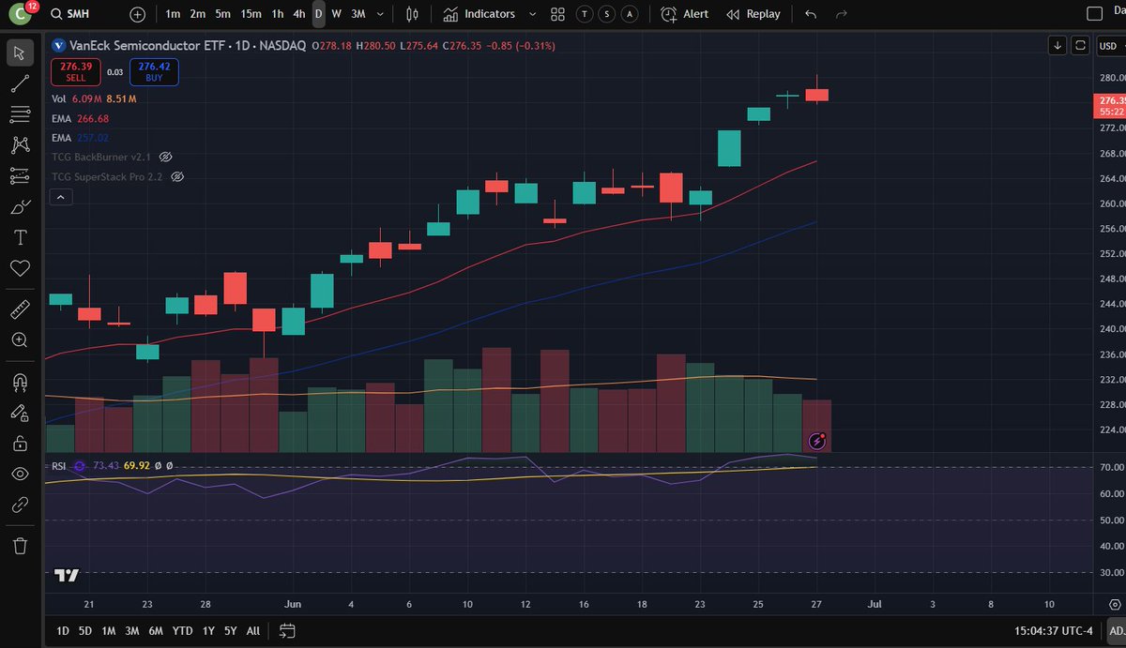The height and width of the screenshot is (648, 1126).
Task: Set date range to 6M
Action: [157, 630]
